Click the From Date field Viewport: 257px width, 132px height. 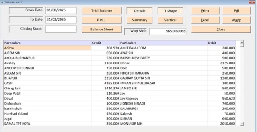[61, 10]
